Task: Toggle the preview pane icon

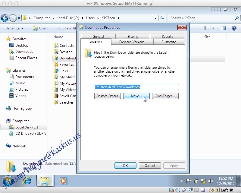Action: (x=223, y=28)
